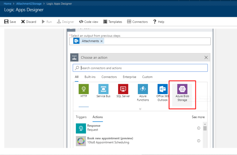Go to Home breadcrumb

tap(7, 4)
